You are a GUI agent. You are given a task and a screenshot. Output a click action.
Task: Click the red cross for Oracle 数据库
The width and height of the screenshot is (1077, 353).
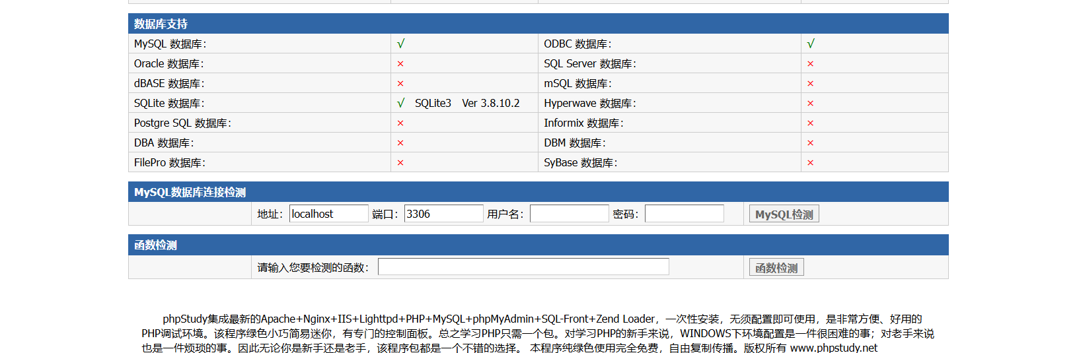click(x=400, y=64)
